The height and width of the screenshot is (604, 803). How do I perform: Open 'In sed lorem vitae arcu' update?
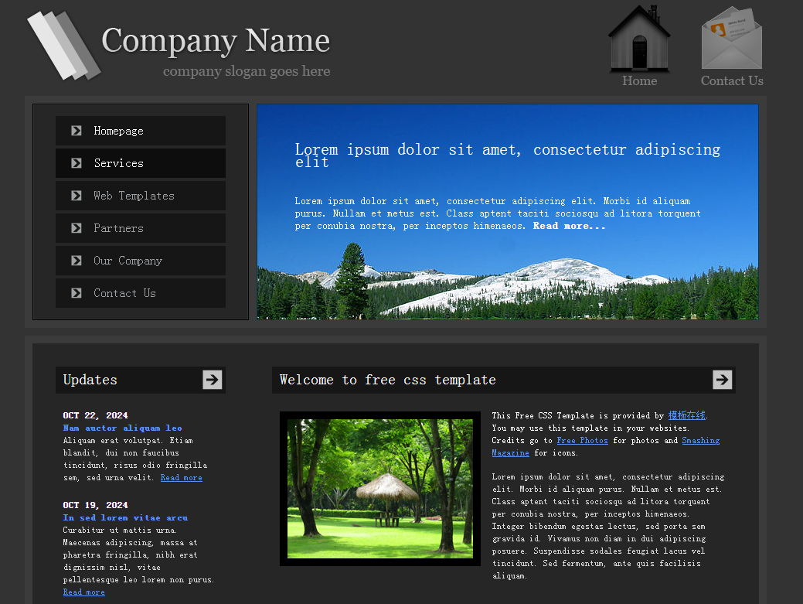[x=125, y=517]
